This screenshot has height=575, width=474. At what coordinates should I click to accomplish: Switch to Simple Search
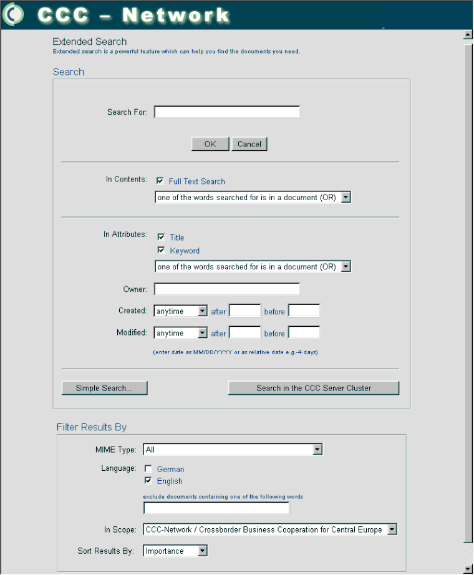click(104, 388)
